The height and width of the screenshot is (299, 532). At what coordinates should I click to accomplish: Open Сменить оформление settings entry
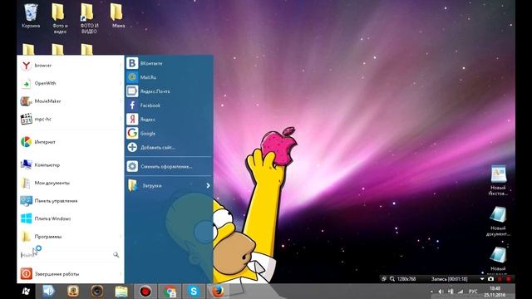point(169,166)
